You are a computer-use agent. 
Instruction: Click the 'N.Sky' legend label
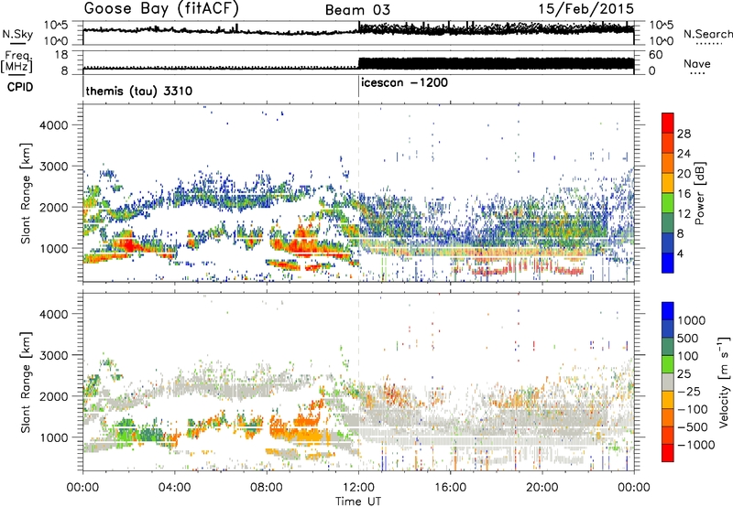point(17,34)
